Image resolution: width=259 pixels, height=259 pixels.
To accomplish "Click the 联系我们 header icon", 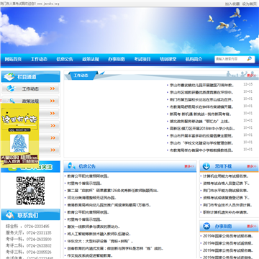I will [x=10, y=214].
